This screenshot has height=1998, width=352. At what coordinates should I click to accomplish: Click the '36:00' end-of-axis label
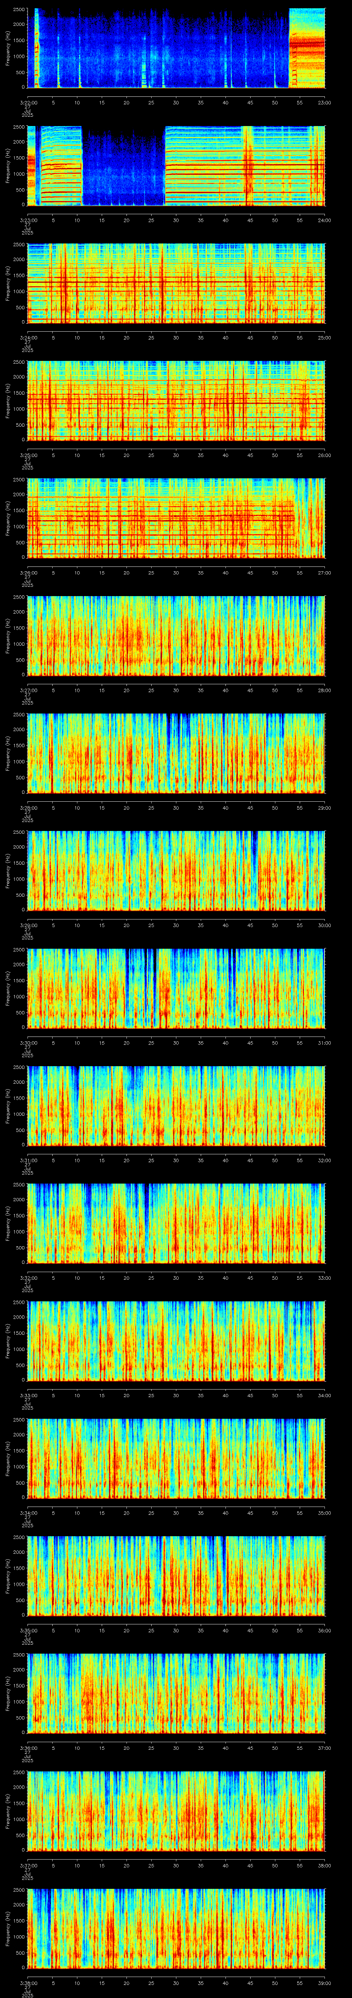pyautogui.click(x=324, y=1630)
